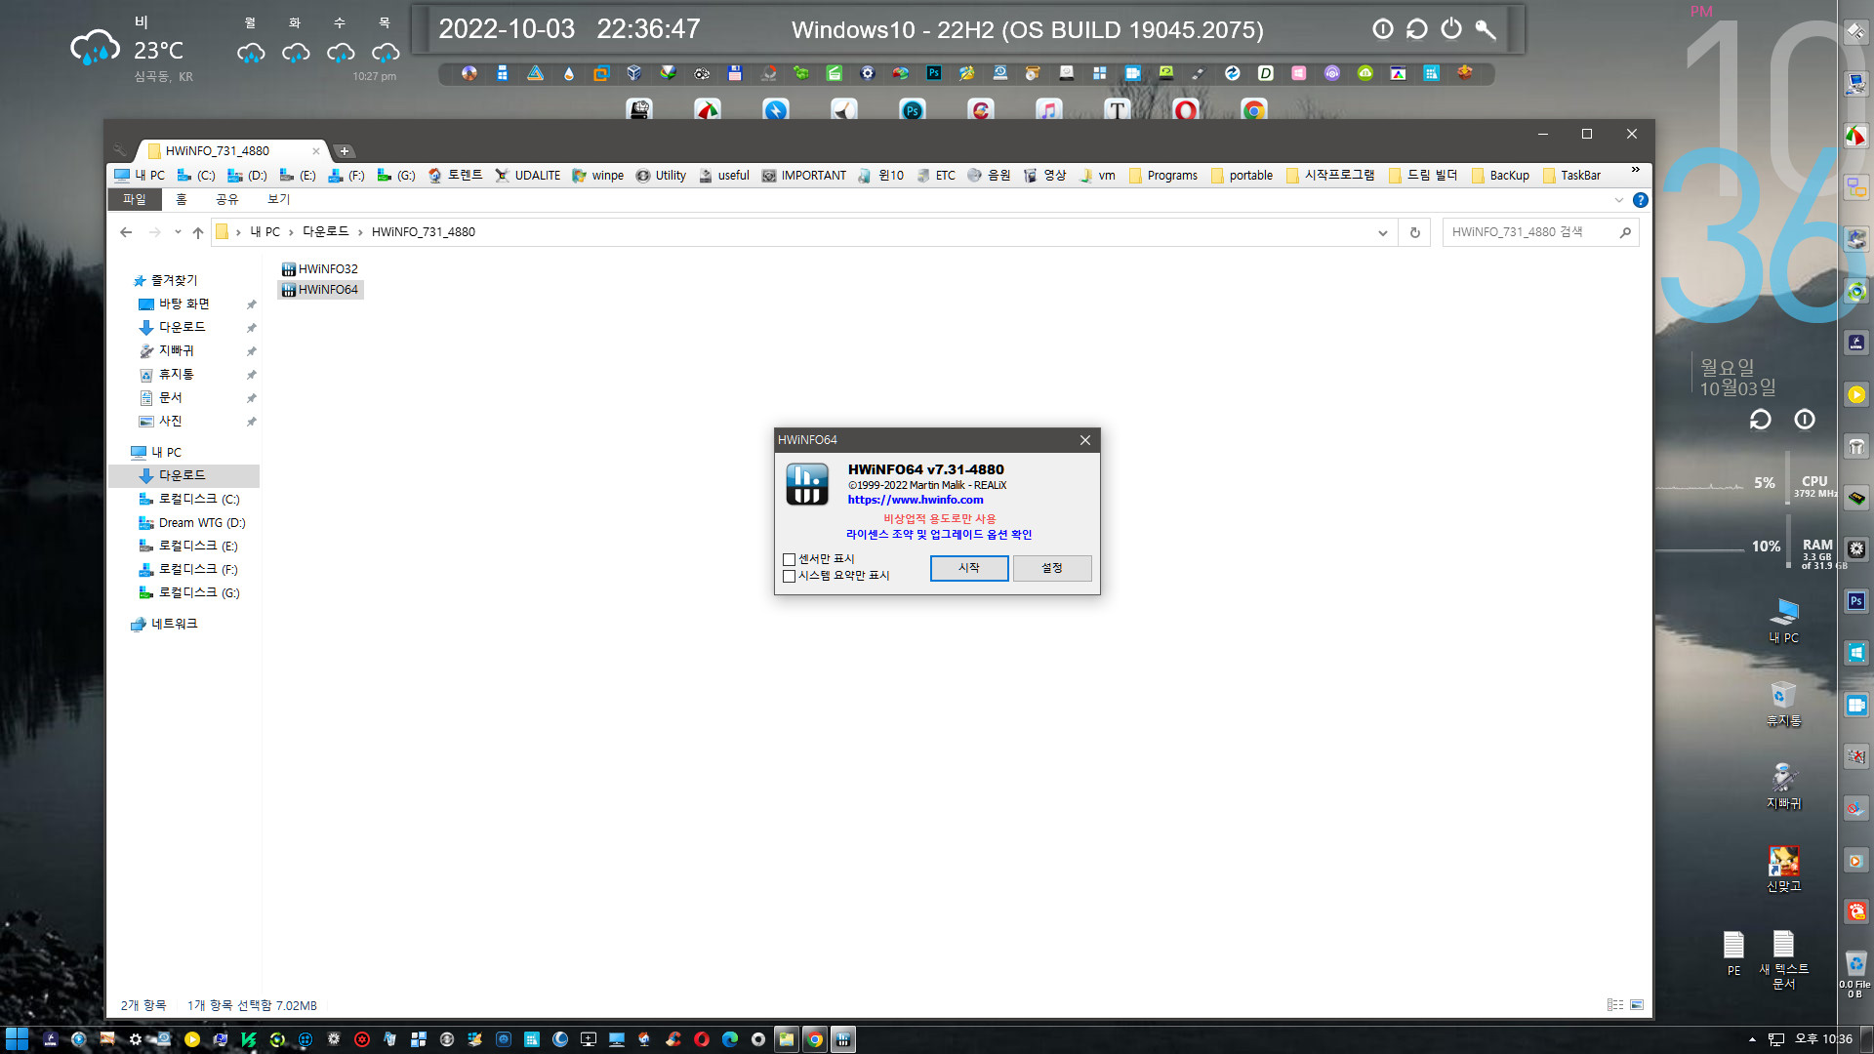The height and width of the screenshot is (1054, 1874).
Task: Expand the 다운로드 breadcrumb chevron in address bar
Action: coord(360,232)
